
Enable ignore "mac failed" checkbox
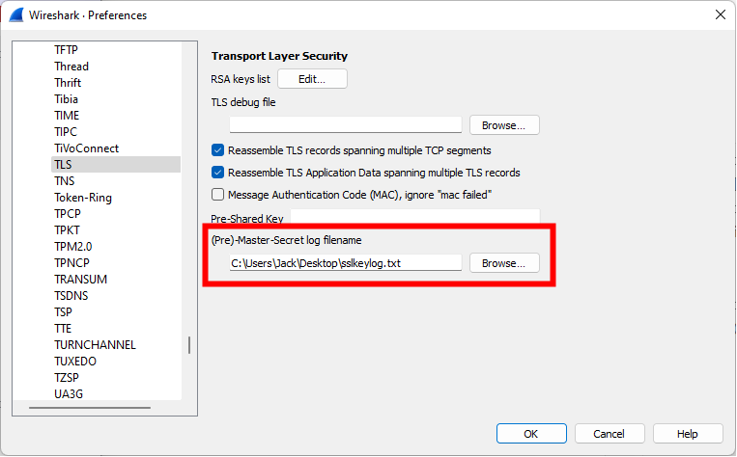(x=217, y=194)
